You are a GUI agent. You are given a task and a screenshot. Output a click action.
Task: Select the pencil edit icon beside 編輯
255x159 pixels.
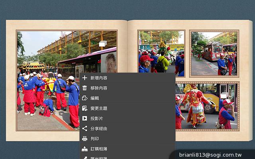[84, 98]
